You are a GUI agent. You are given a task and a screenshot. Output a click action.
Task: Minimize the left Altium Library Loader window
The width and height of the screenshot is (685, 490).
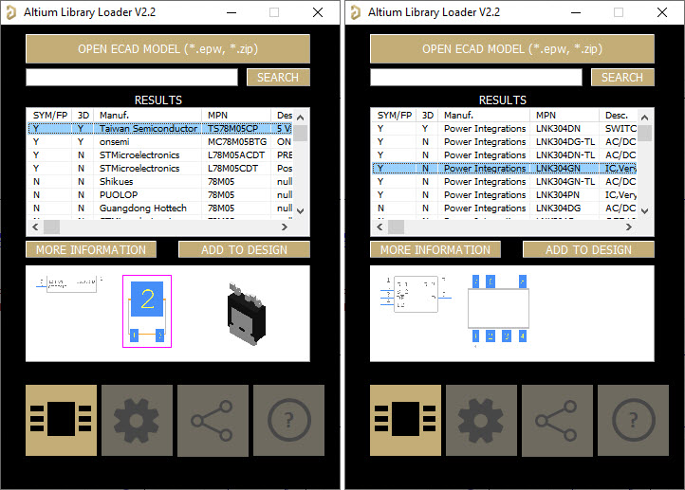(x=231, y=12)
